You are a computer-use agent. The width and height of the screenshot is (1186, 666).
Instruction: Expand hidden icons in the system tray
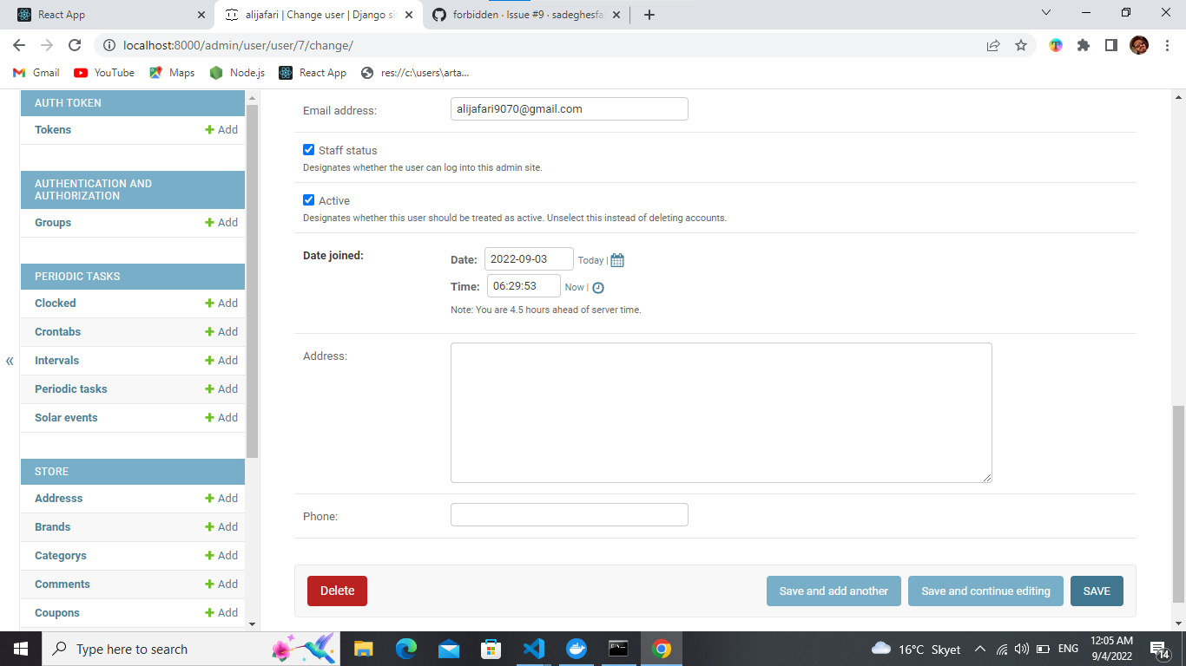tap(979, 648)
